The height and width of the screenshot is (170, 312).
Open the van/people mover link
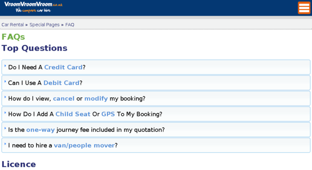[84, 145]
